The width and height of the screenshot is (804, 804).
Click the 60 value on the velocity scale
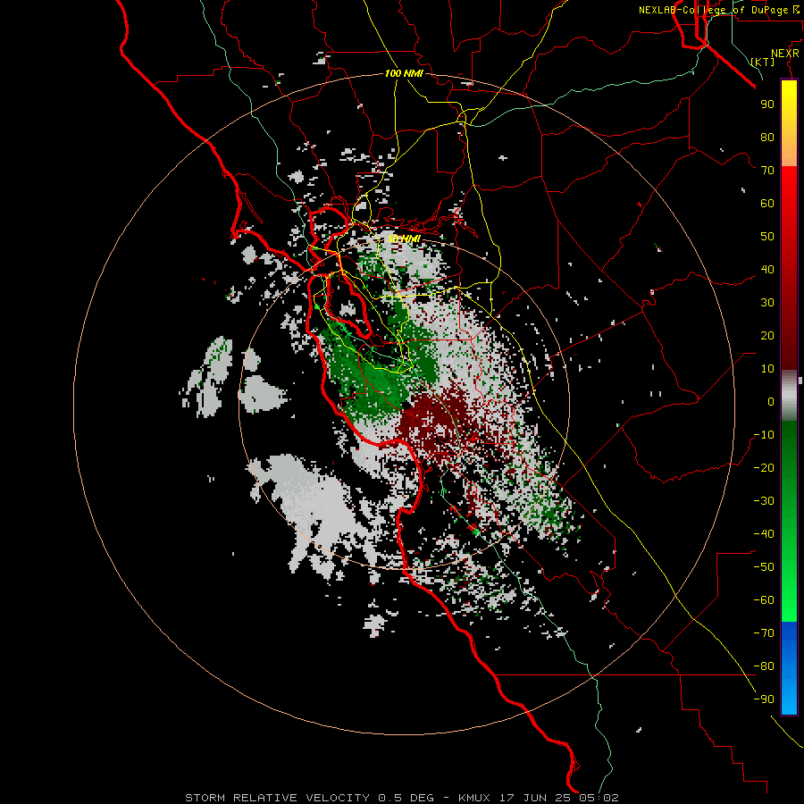[x=767, y=204]
